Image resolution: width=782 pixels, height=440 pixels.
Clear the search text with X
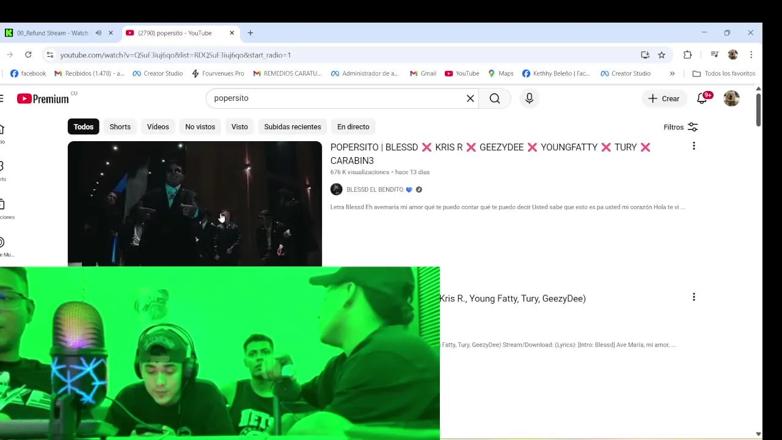point(470,98)
